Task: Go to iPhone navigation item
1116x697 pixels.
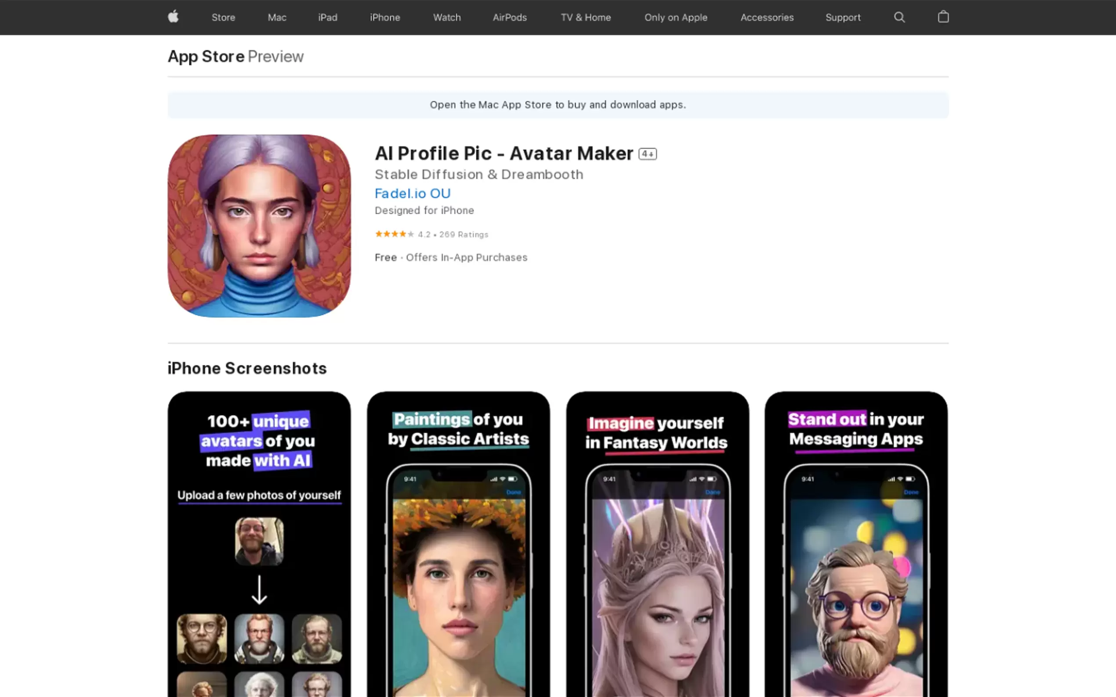Action: pos(385,18)
